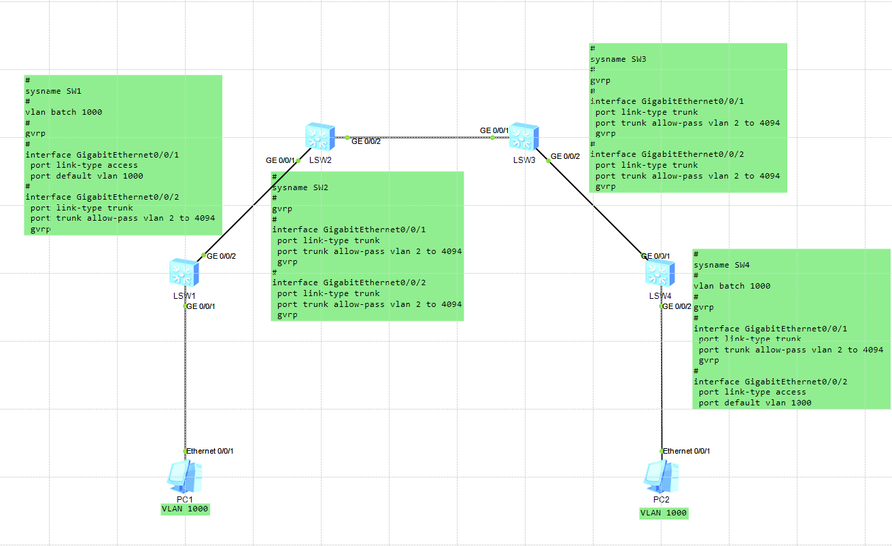Click the link between LSW2 and LSW3
The height and width of the screenshot is (546, 892).
click(422, 136)
